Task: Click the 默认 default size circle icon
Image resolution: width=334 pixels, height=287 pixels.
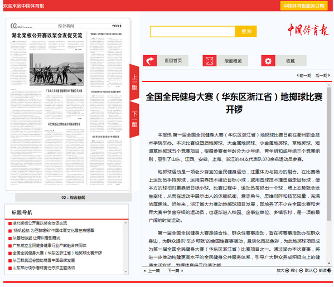Action: pyautogui.click(x=315, y=270)
